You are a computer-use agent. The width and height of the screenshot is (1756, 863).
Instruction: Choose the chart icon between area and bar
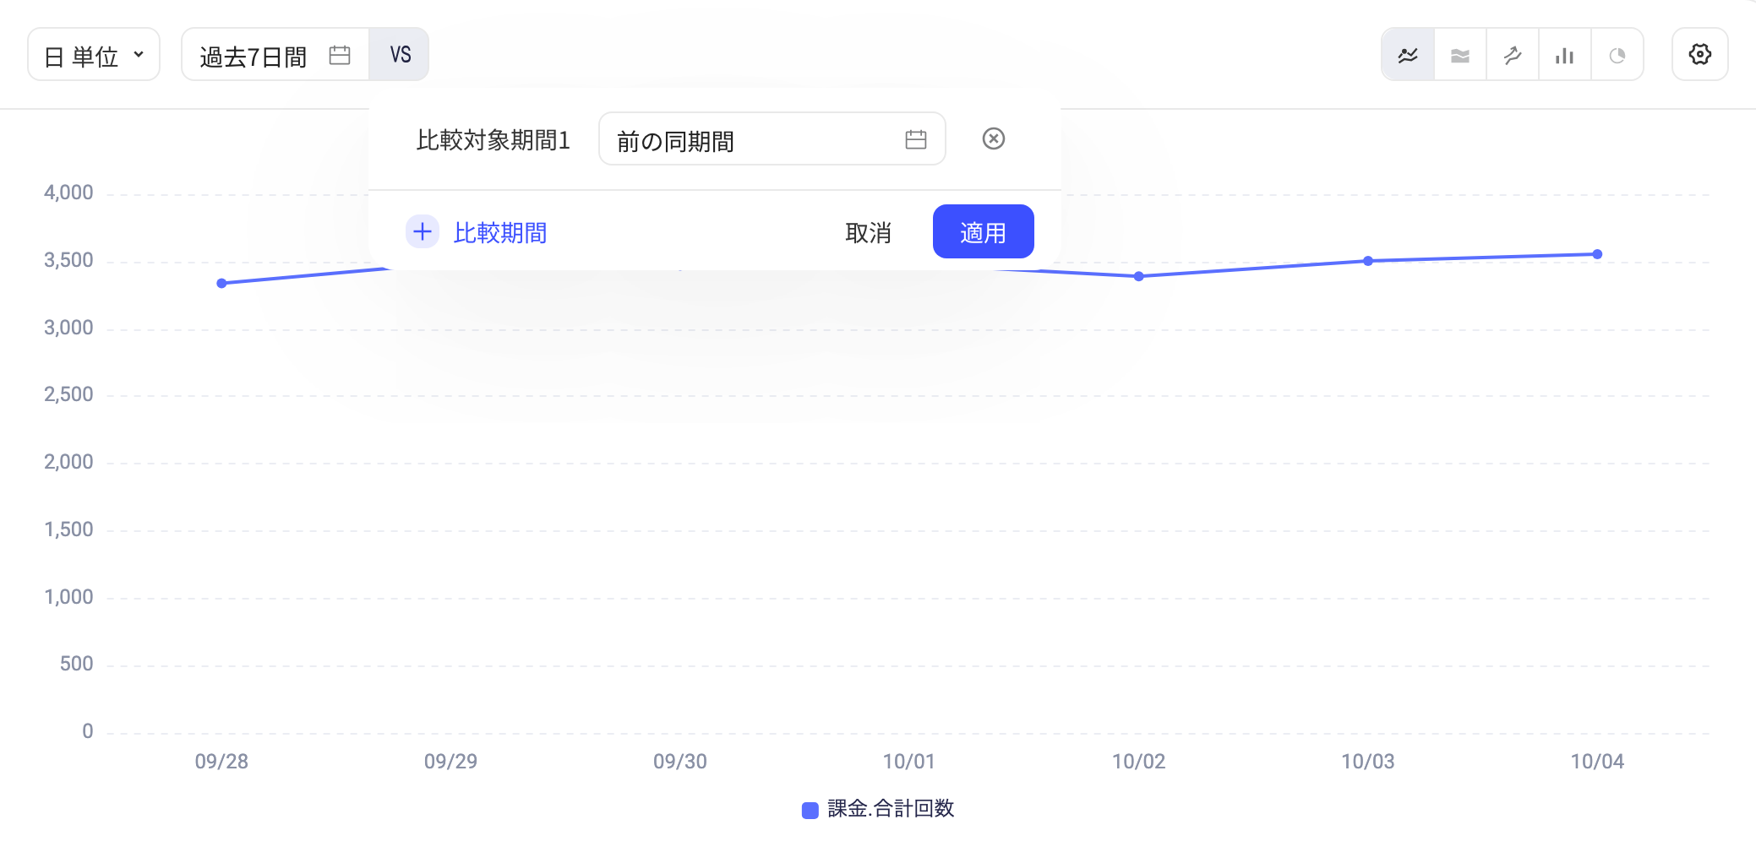click(x=1513, y=55)
